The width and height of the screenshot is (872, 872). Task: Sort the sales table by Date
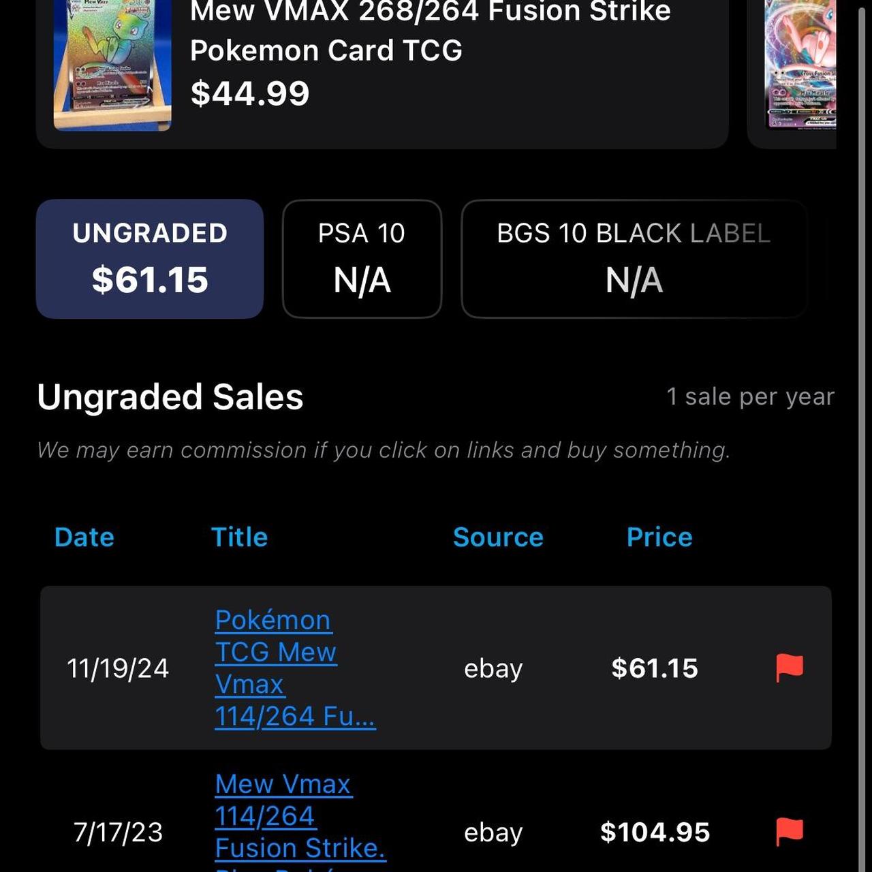84,538
